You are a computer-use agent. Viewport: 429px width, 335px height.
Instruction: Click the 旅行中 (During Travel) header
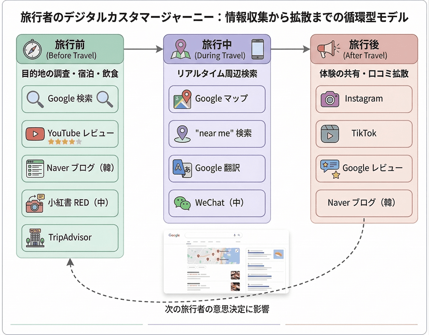[217, 49]
